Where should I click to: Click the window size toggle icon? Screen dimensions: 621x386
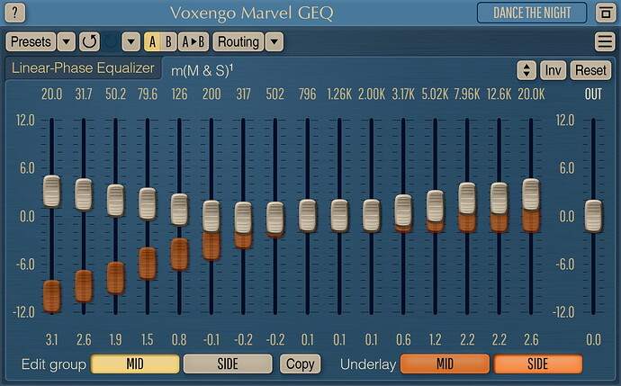(x=606, y=13)
